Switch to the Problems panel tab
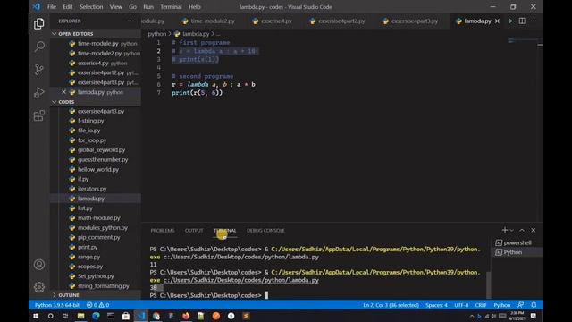 (x=163, y=231)
